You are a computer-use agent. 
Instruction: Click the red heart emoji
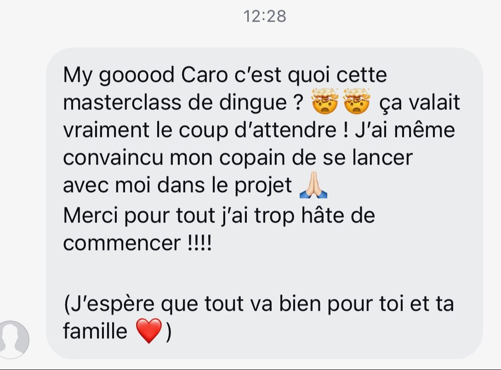[149, 330]
